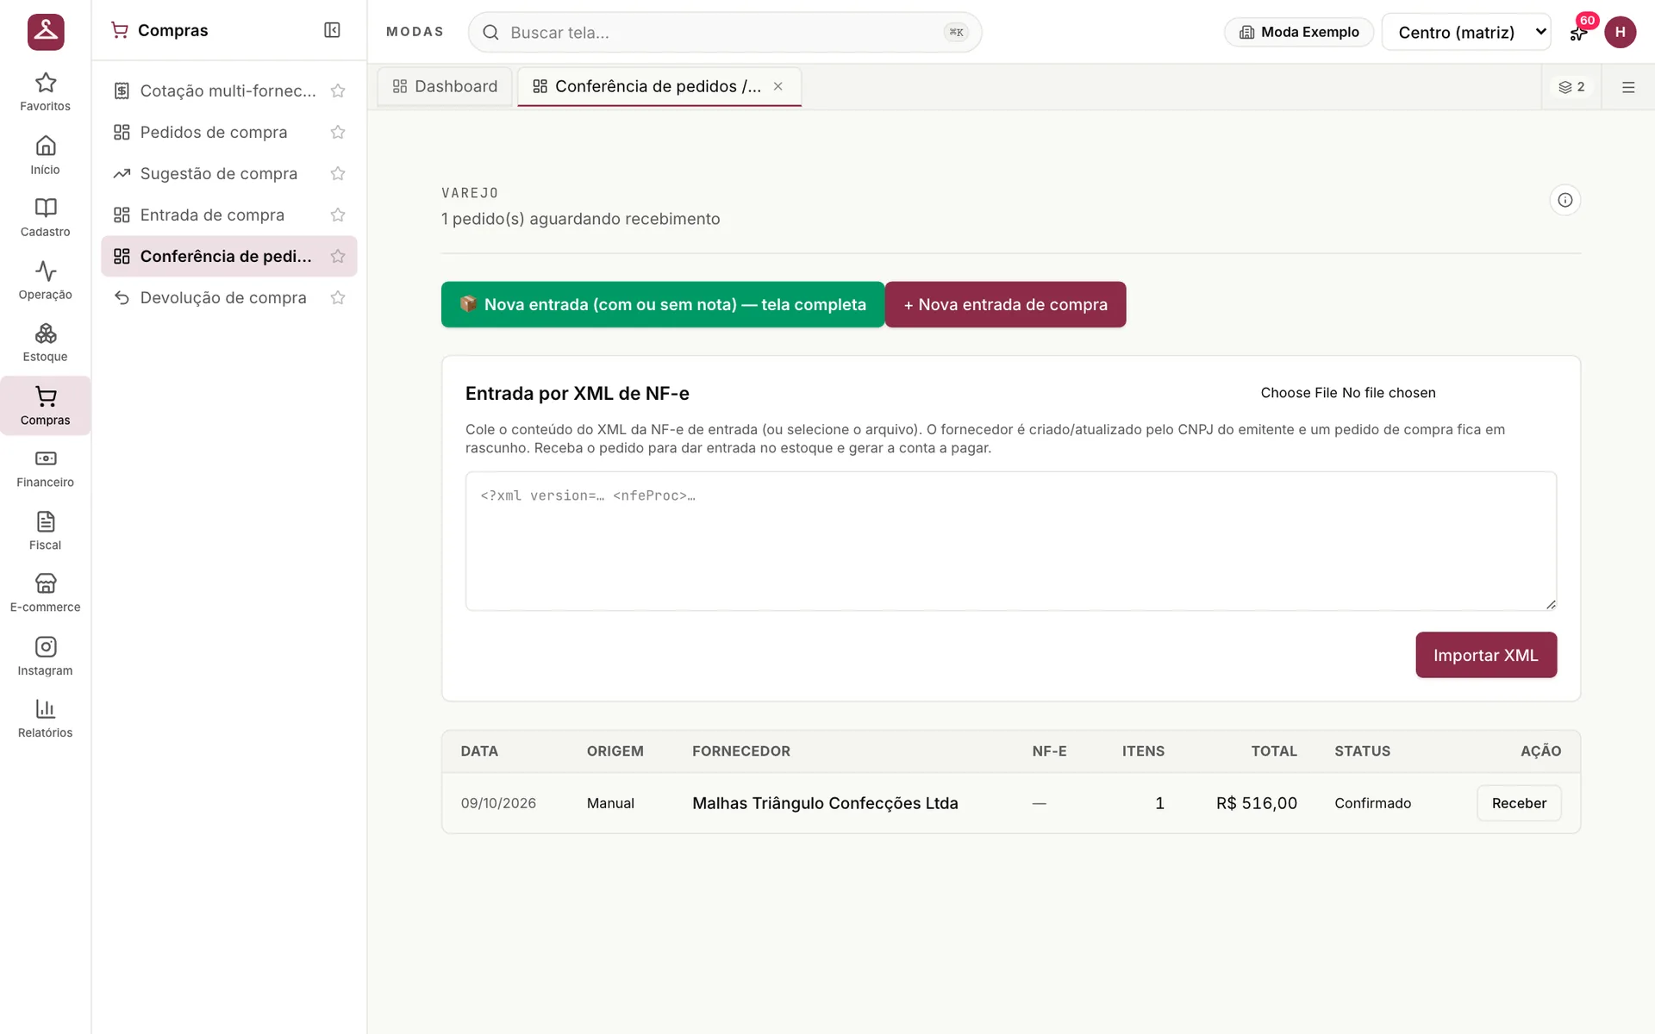Open Devolução de compra in the sidebar
Viewport: 1655px width, 1034px height.
(222, 297)
